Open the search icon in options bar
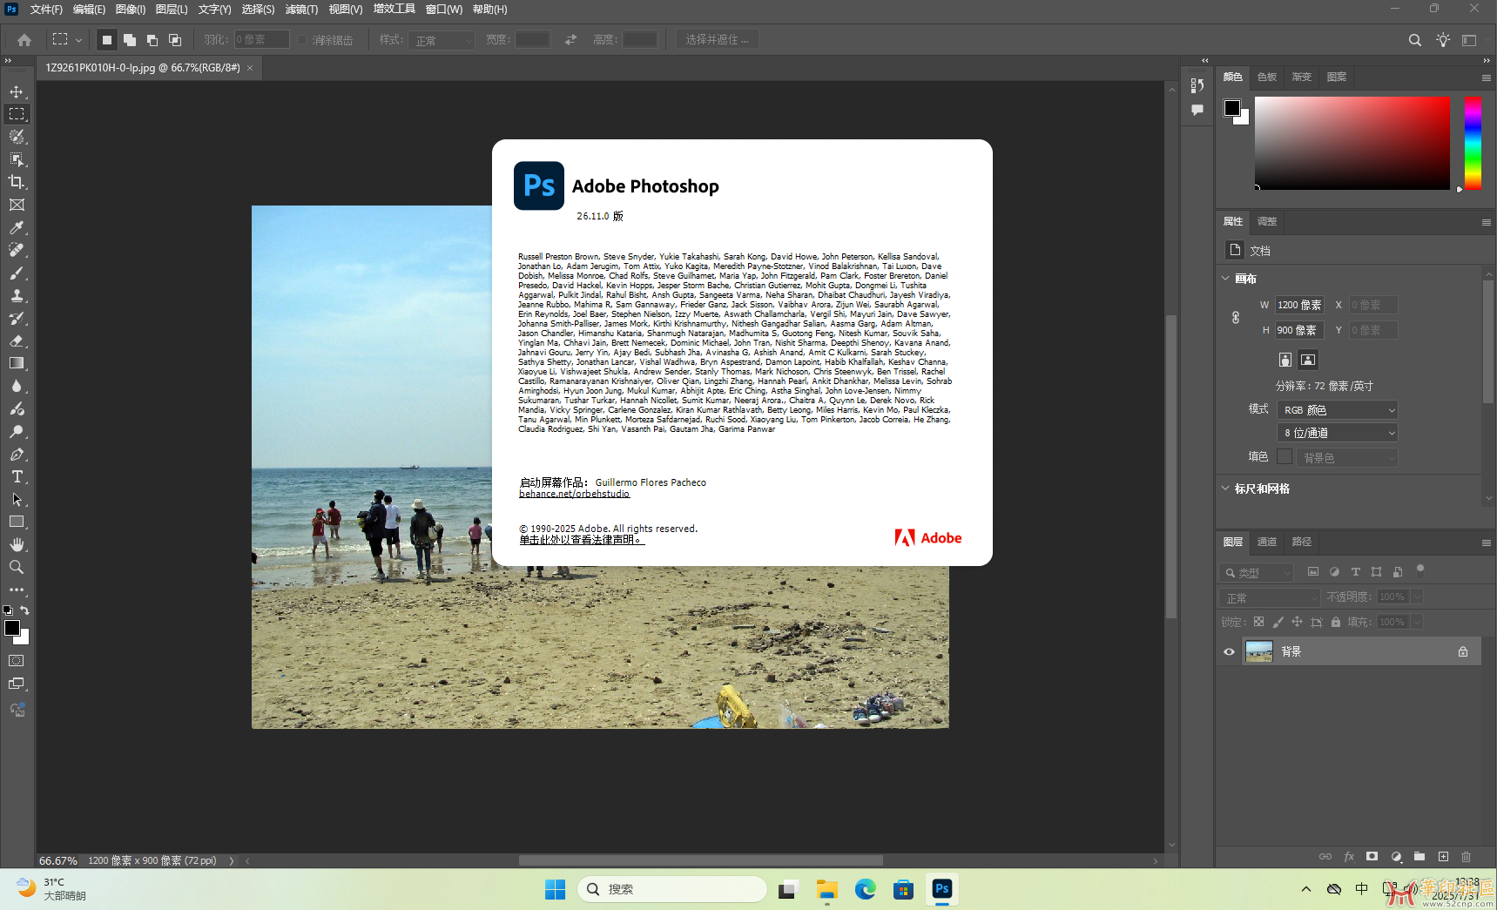This screenshot has width=1497, height=910. click(1414, 39)
